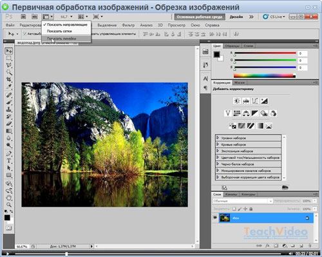The image size is (322, 257).
Task: Toggle the Автовыбор checkbox
Action: [24, 33]
